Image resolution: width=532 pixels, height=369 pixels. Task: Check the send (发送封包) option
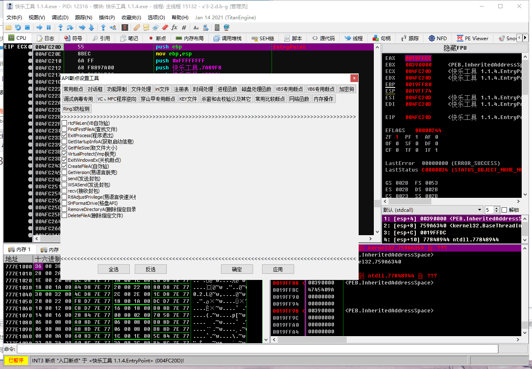64,179
